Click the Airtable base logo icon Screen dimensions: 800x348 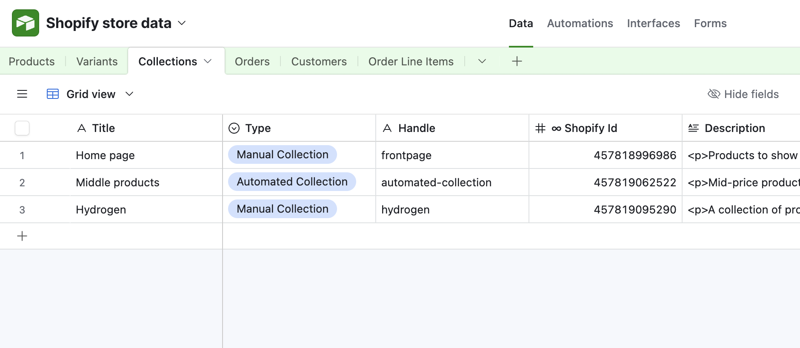tap(26, 23)
